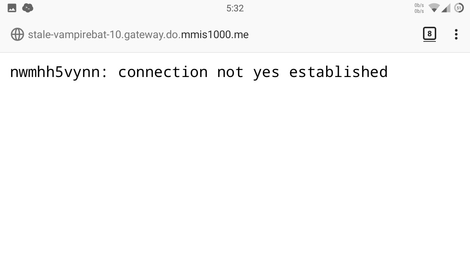470x264 pixels.
Task: Click the word established in the message
Action: 338,71
